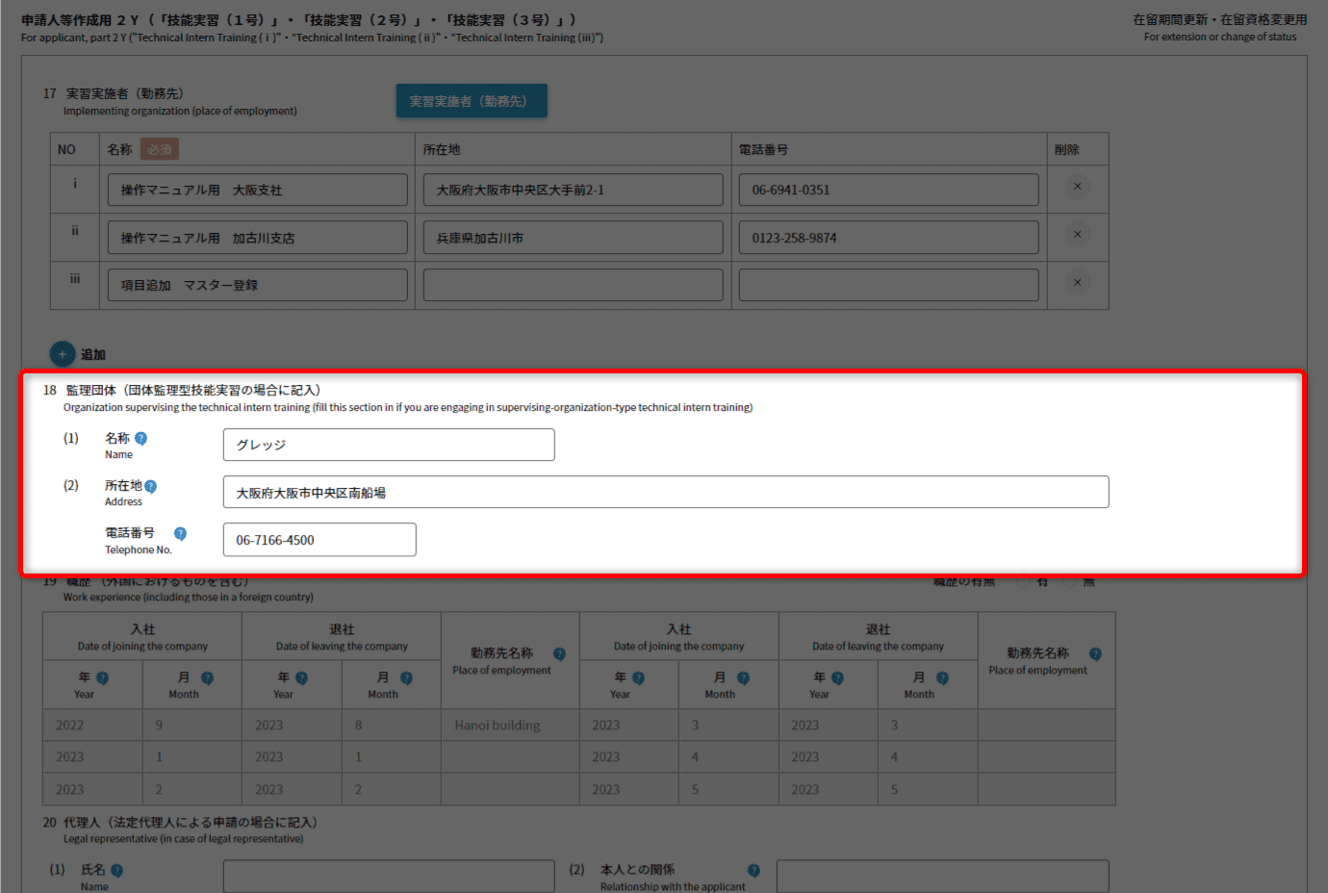Click help icon by the leftmost 勤務先名称 header
Viewport: 1328px width, 893px height.
tap(559, 654)
